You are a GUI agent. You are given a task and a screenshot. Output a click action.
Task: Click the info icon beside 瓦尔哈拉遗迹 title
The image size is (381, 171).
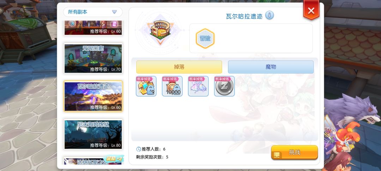pyautogui.click(x=269, y=15)
